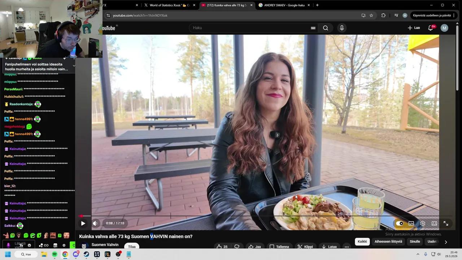Select the Aiheeseen liittyviä filter chip
This screenshot has height=260, width=462.
pyautogui.click(x=388, y=242)
